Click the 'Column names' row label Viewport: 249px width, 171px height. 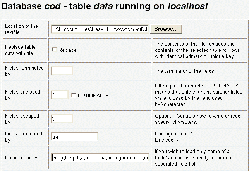tap(22, 158)
